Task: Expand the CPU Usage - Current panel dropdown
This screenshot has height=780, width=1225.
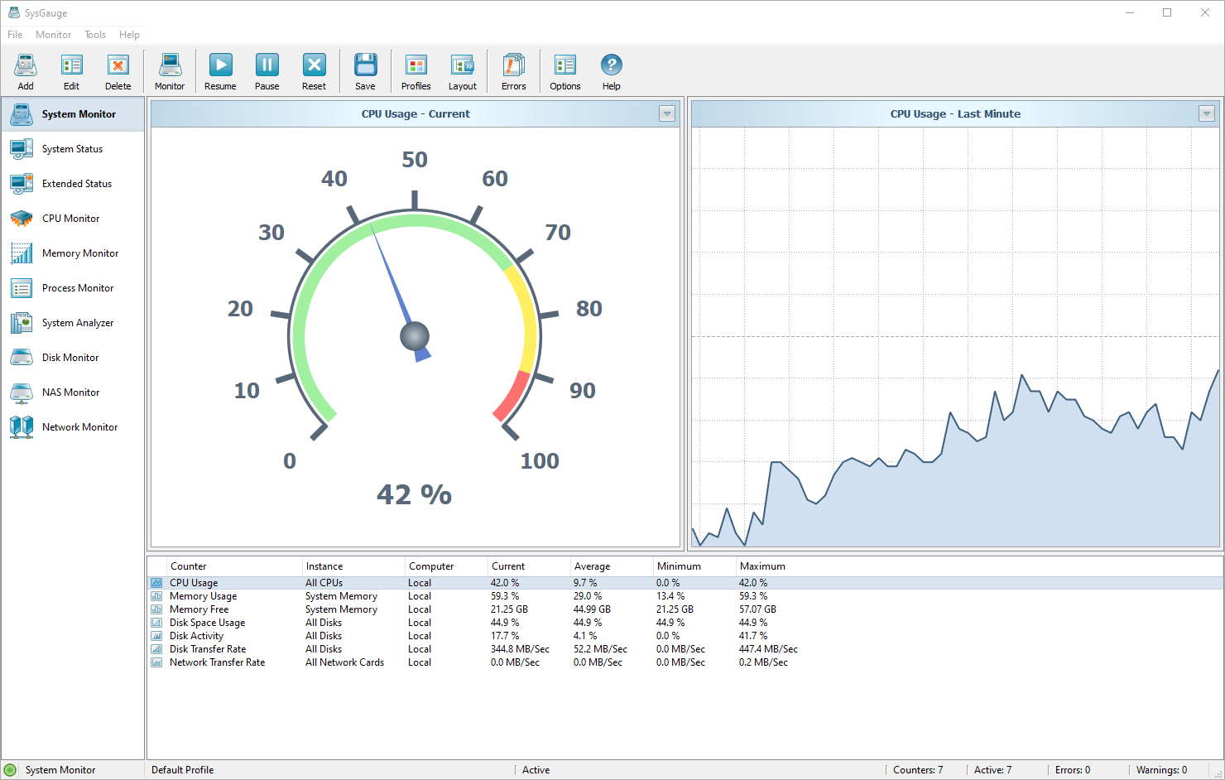Action: (667, 114)
